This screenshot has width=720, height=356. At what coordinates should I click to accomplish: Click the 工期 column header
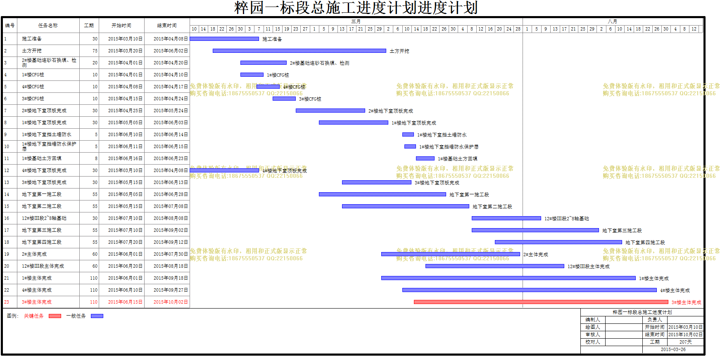click(x=89, y=26)
